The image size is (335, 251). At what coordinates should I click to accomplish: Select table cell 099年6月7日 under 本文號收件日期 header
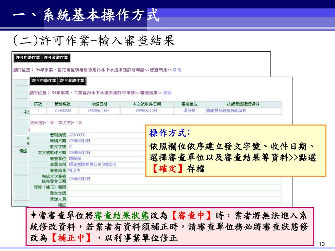click(x=147, y=111)
